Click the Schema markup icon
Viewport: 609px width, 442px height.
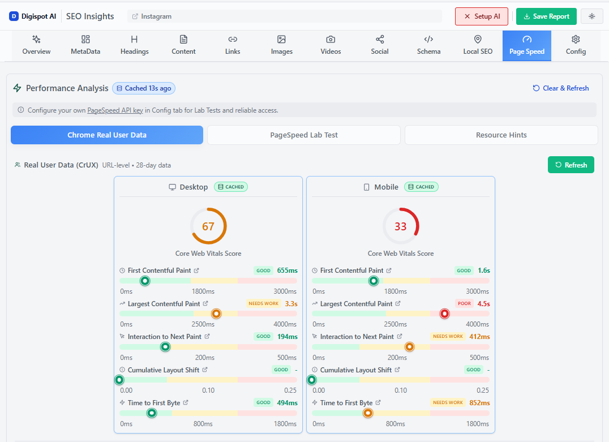point(428,40)
